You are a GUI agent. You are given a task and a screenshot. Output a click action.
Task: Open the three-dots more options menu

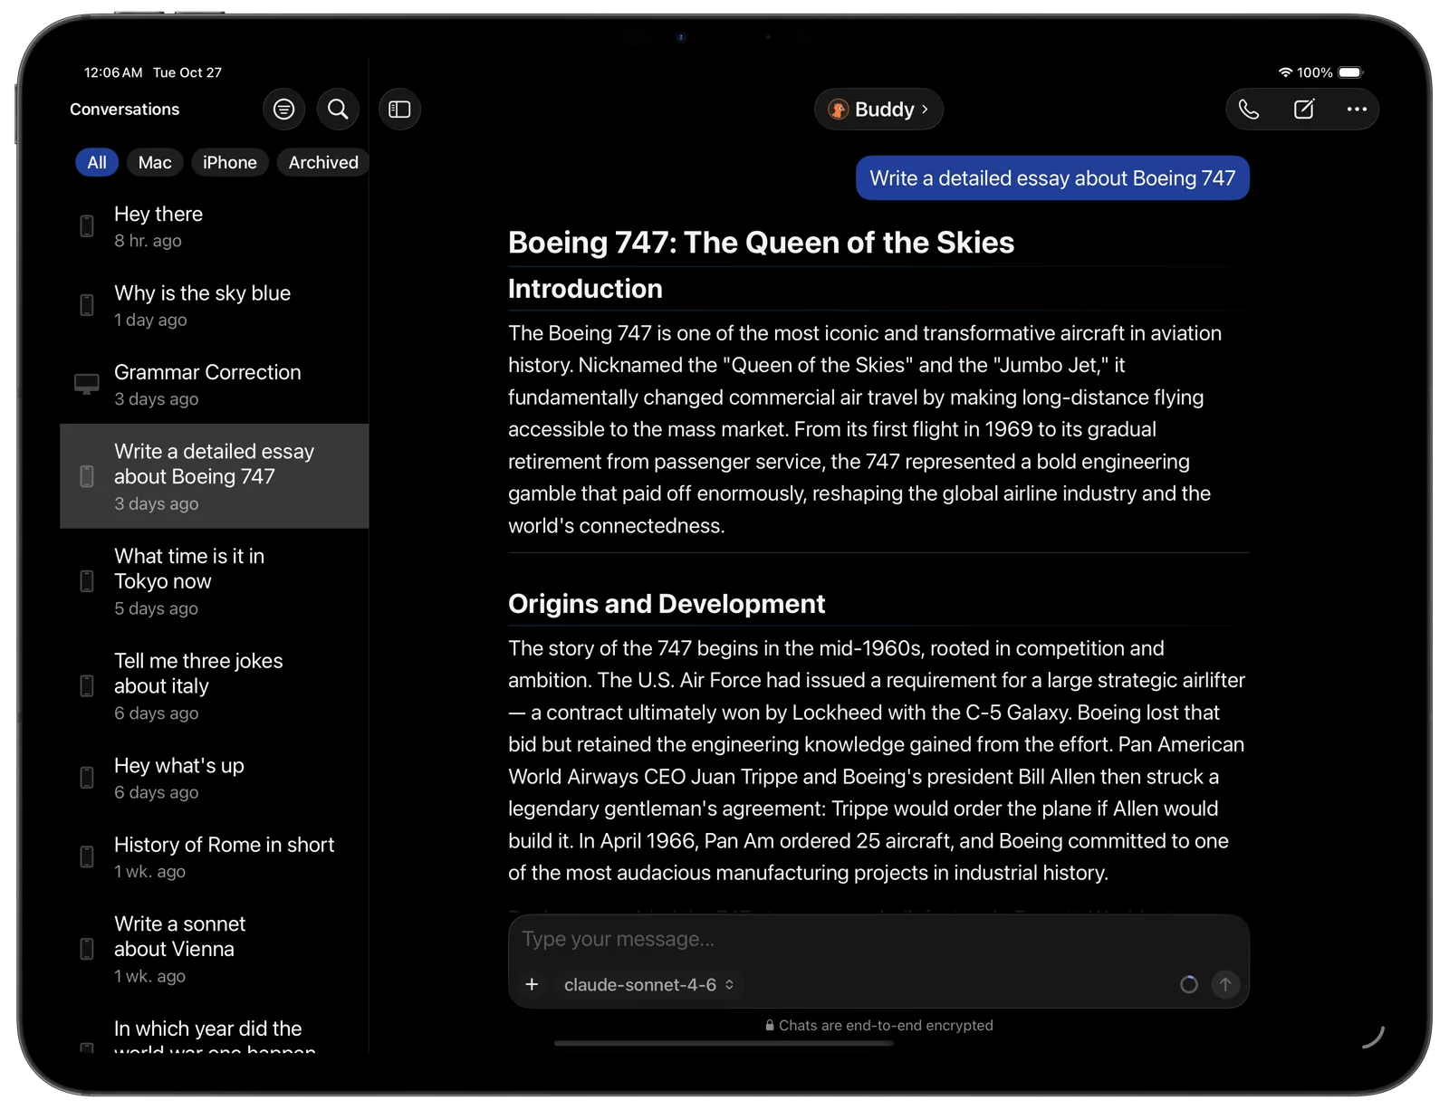pos(1357,110)
